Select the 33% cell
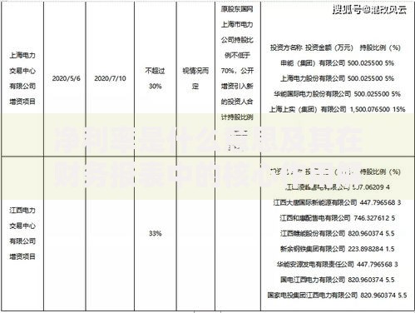Screen dimensions: 415x313 click(155, 233)
